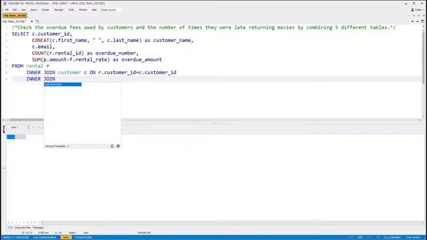Screen dimensions: 427x240
Task: Open the Help menu
Action: [94, 10]
